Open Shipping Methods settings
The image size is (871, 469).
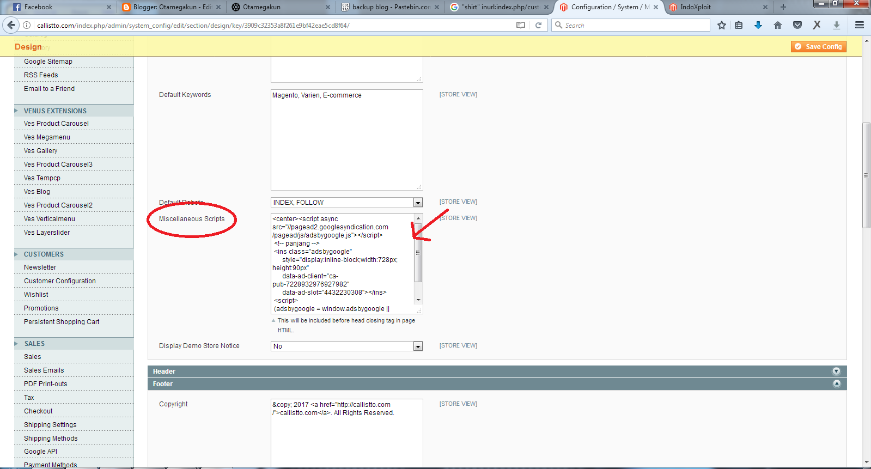(51, 438)
